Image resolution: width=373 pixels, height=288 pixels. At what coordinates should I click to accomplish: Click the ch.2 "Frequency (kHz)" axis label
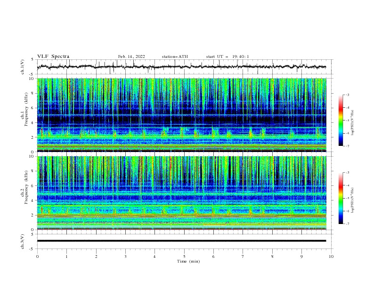pos(26,187)
